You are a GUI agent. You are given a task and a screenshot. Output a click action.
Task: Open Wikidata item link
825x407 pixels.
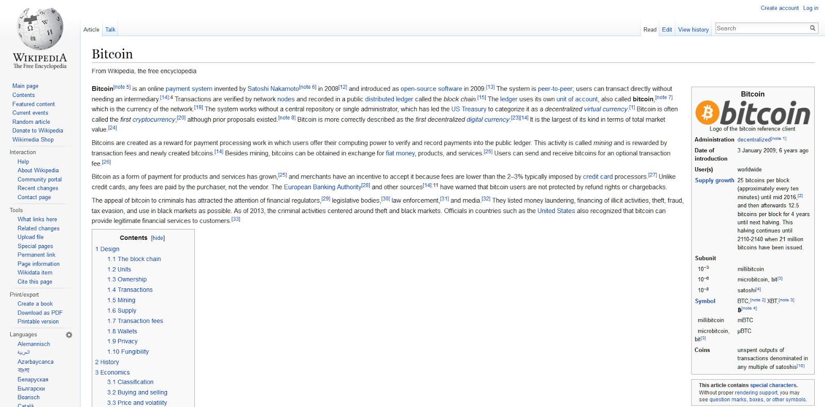(x=35, y=273)
